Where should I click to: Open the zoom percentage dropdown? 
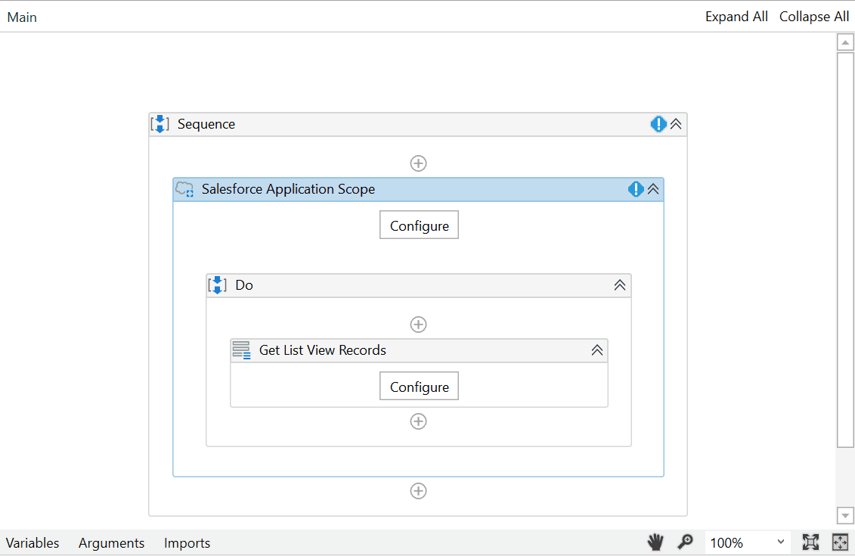pyautogui.click(x=780, y=542)
